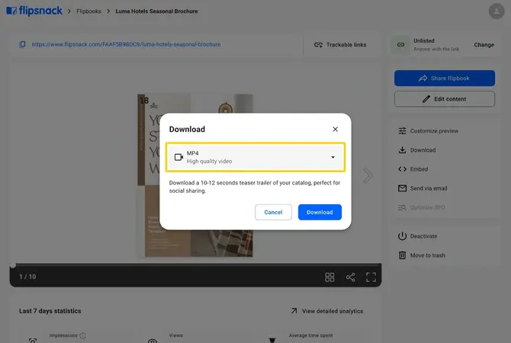Click the Edit content pencil icon
Image resolution: width=511 pixels, height=343 pixels.
point(426,99)
